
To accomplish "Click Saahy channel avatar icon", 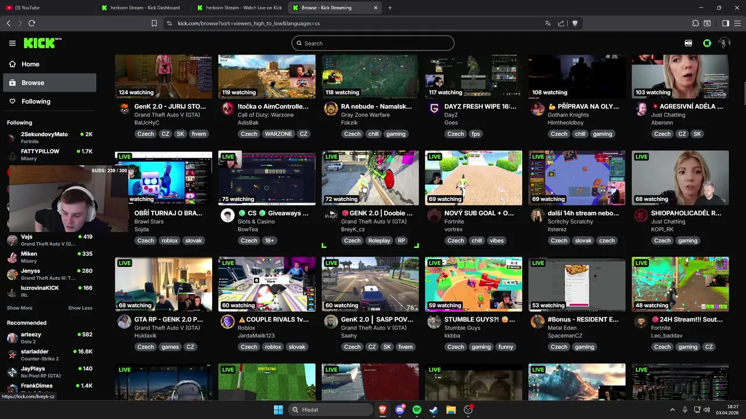I will pyautogui.click(x=330, y=322).
